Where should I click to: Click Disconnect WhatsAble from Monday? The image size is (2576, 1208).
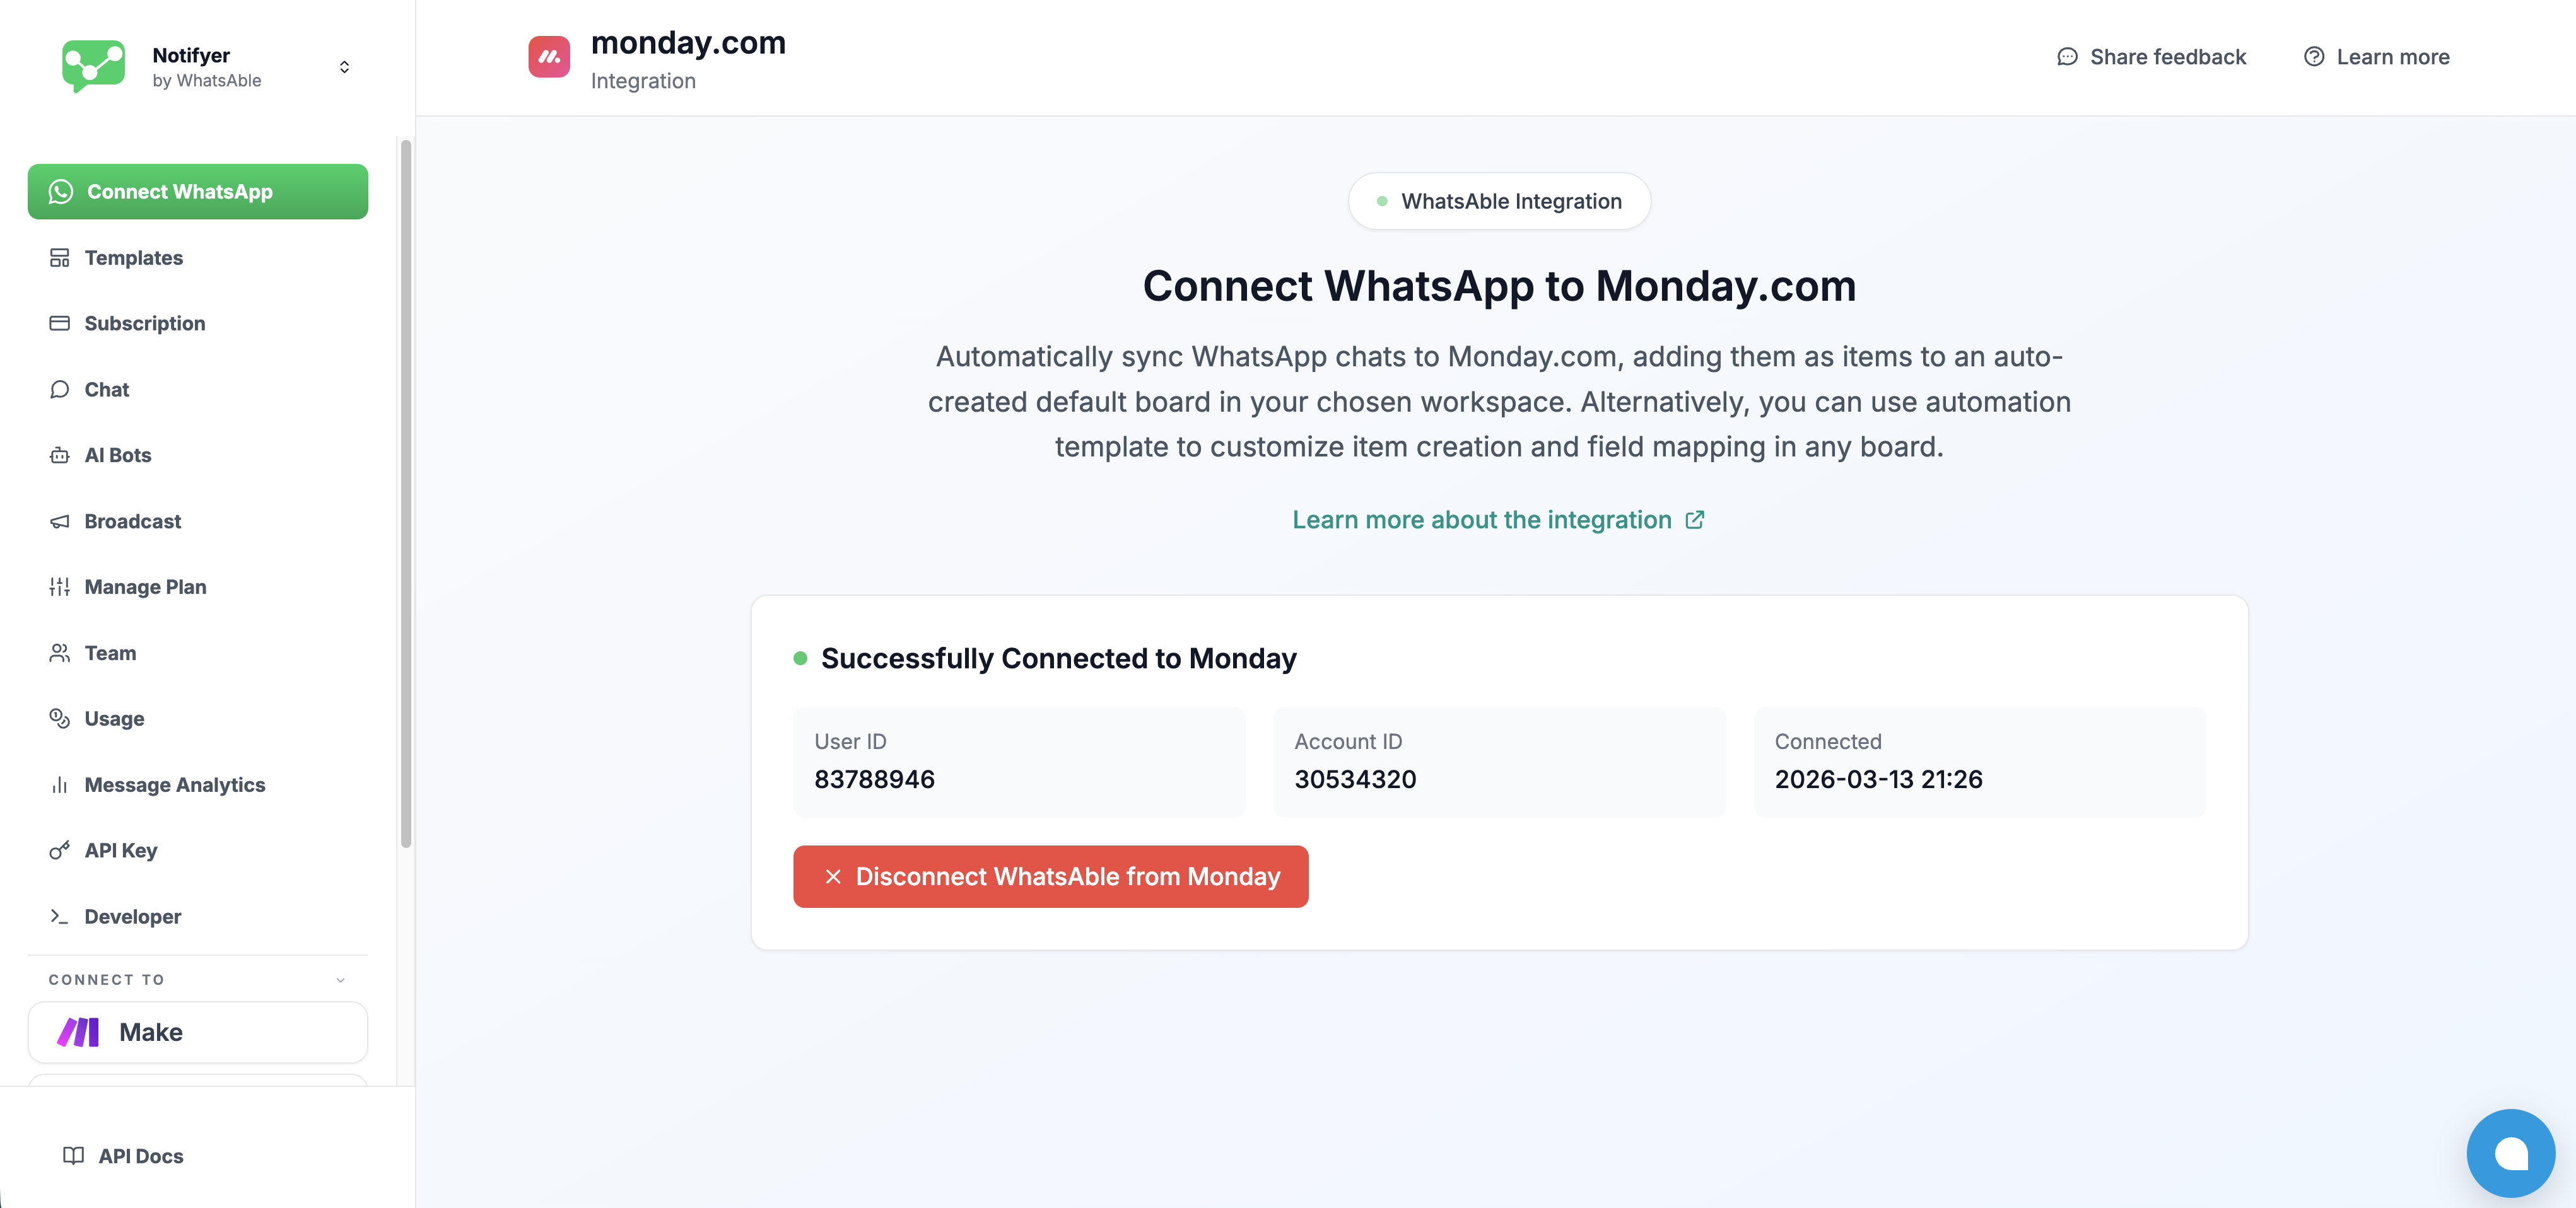(1050, 876)
